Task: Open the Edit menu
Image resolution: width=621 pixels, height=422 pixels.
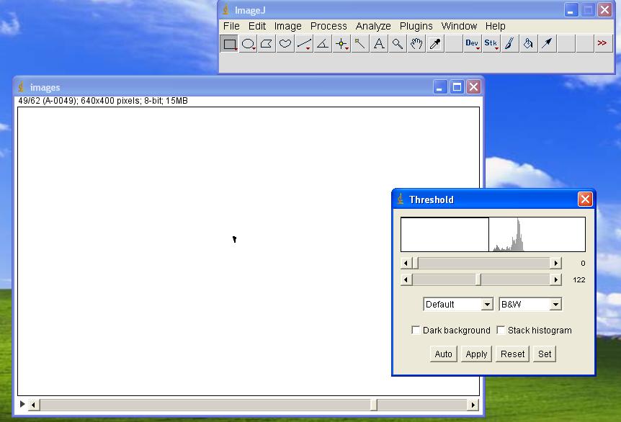Action: (257, 26)
